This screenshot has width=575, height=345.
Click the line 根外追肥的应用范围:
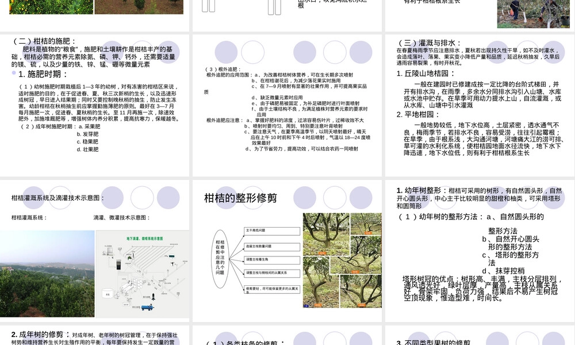coord(229,75)
